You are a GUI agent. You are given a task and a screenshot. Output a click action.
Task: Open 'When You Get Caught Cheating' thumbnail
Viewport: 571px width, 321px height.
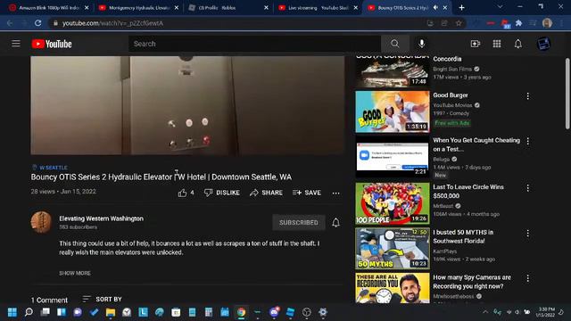393,157
